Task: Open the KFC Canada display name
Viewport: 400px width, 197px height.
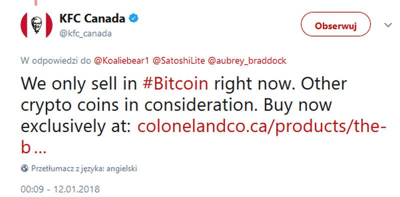Action: (x=92, y=18)
